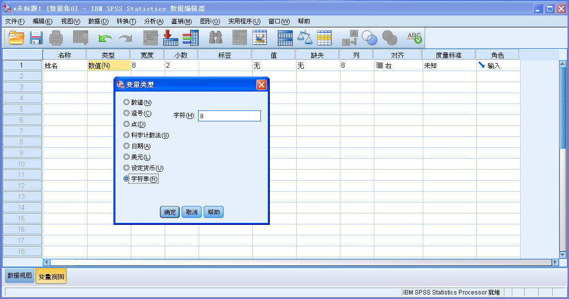Click the 输入 role cell in row 1
This screenshot has width=569, height=299.
(x=498, y=66)
